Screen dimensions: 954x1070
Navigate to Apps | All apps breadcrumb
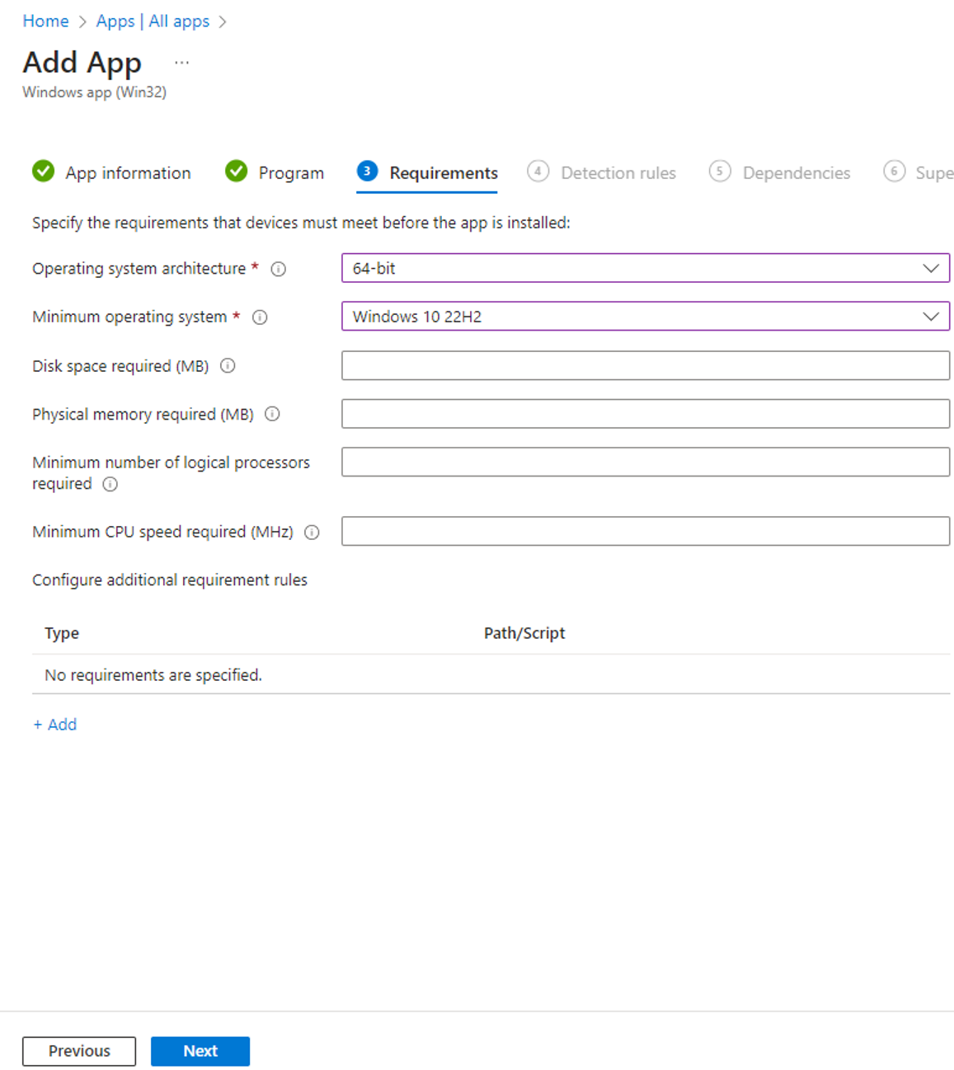(x=153, y=21)
